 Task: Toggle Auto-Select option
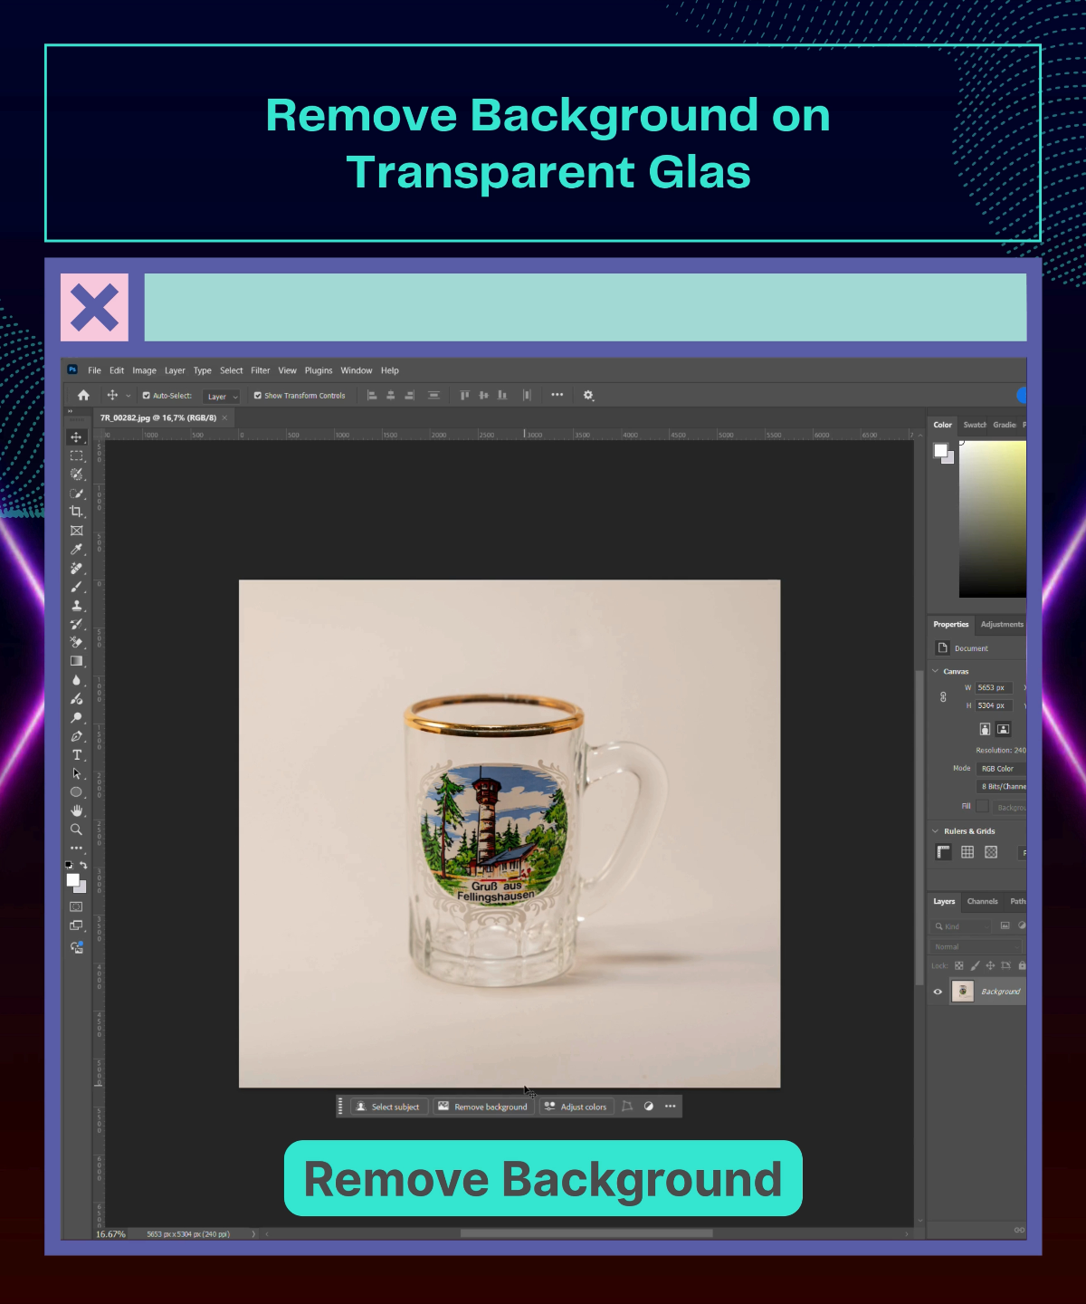click(147, 395)
